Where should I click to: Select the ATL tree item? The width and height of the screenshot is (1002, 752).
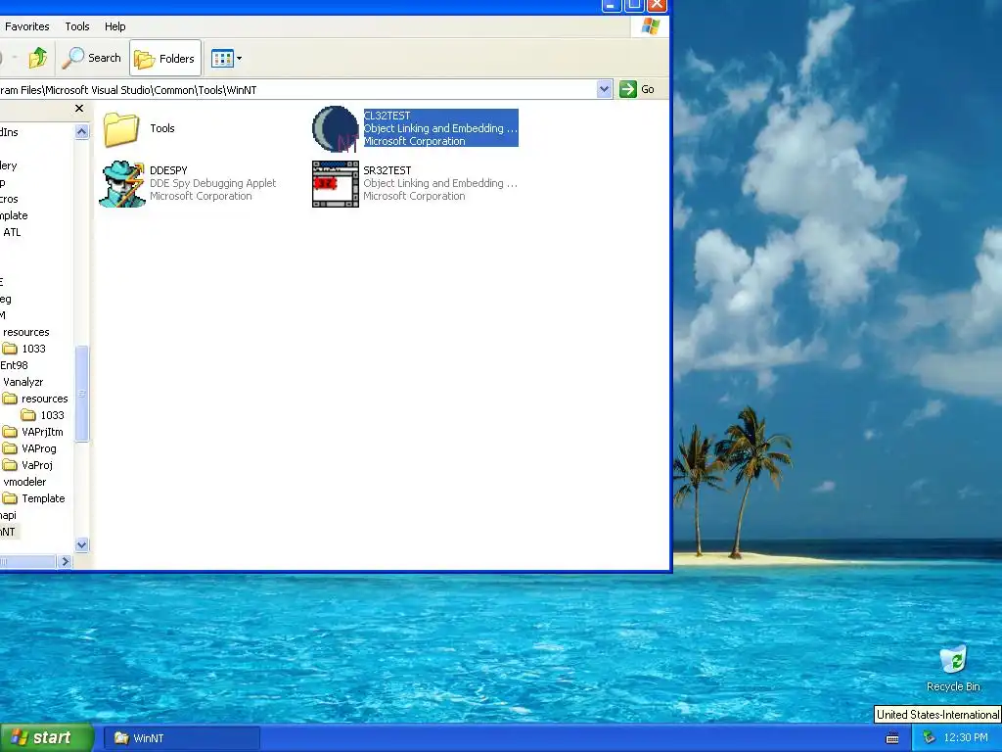click(12, 232)
